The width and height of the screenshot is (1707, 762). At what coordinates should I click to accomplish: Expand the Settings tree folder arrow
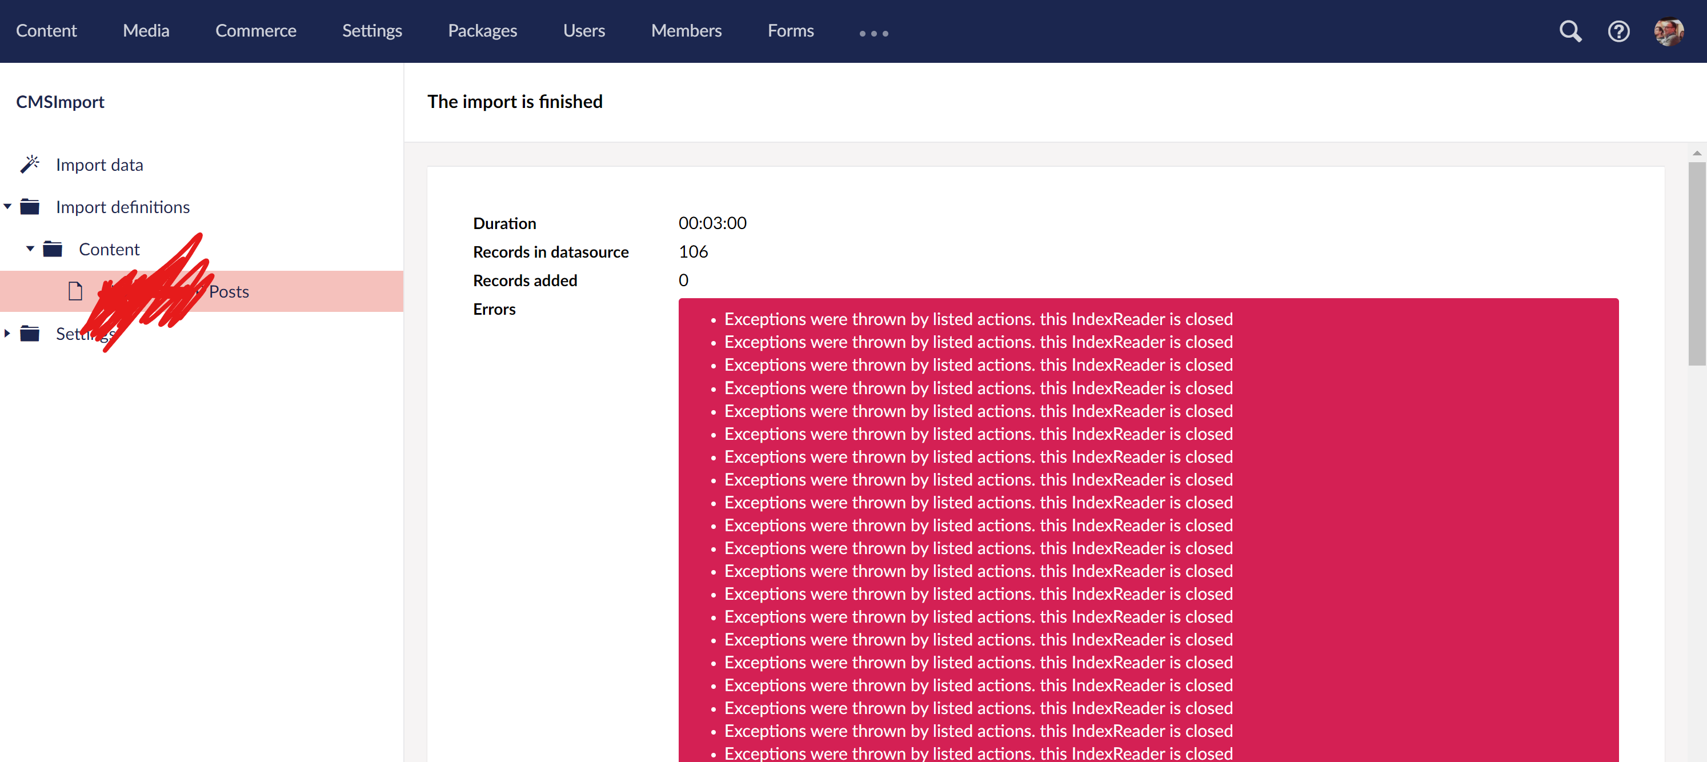(7, 333)
